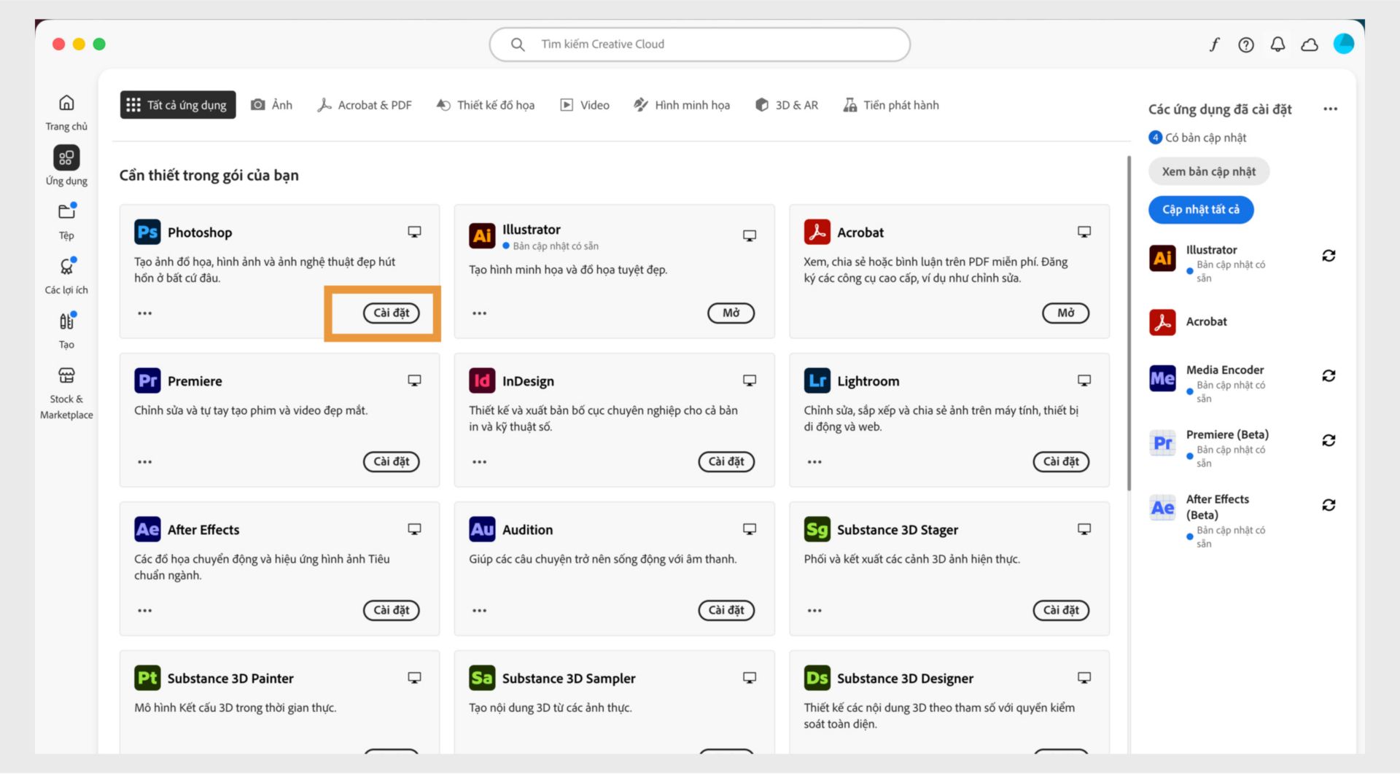The width and height of the screenshot is (1400, 774).
Task: Go to Trang chủ home in sidebar
Action: tap(66, 112)
